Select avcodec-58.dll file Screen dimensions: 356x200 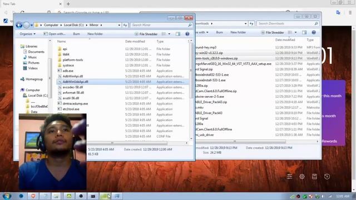[x=73, y=87]
